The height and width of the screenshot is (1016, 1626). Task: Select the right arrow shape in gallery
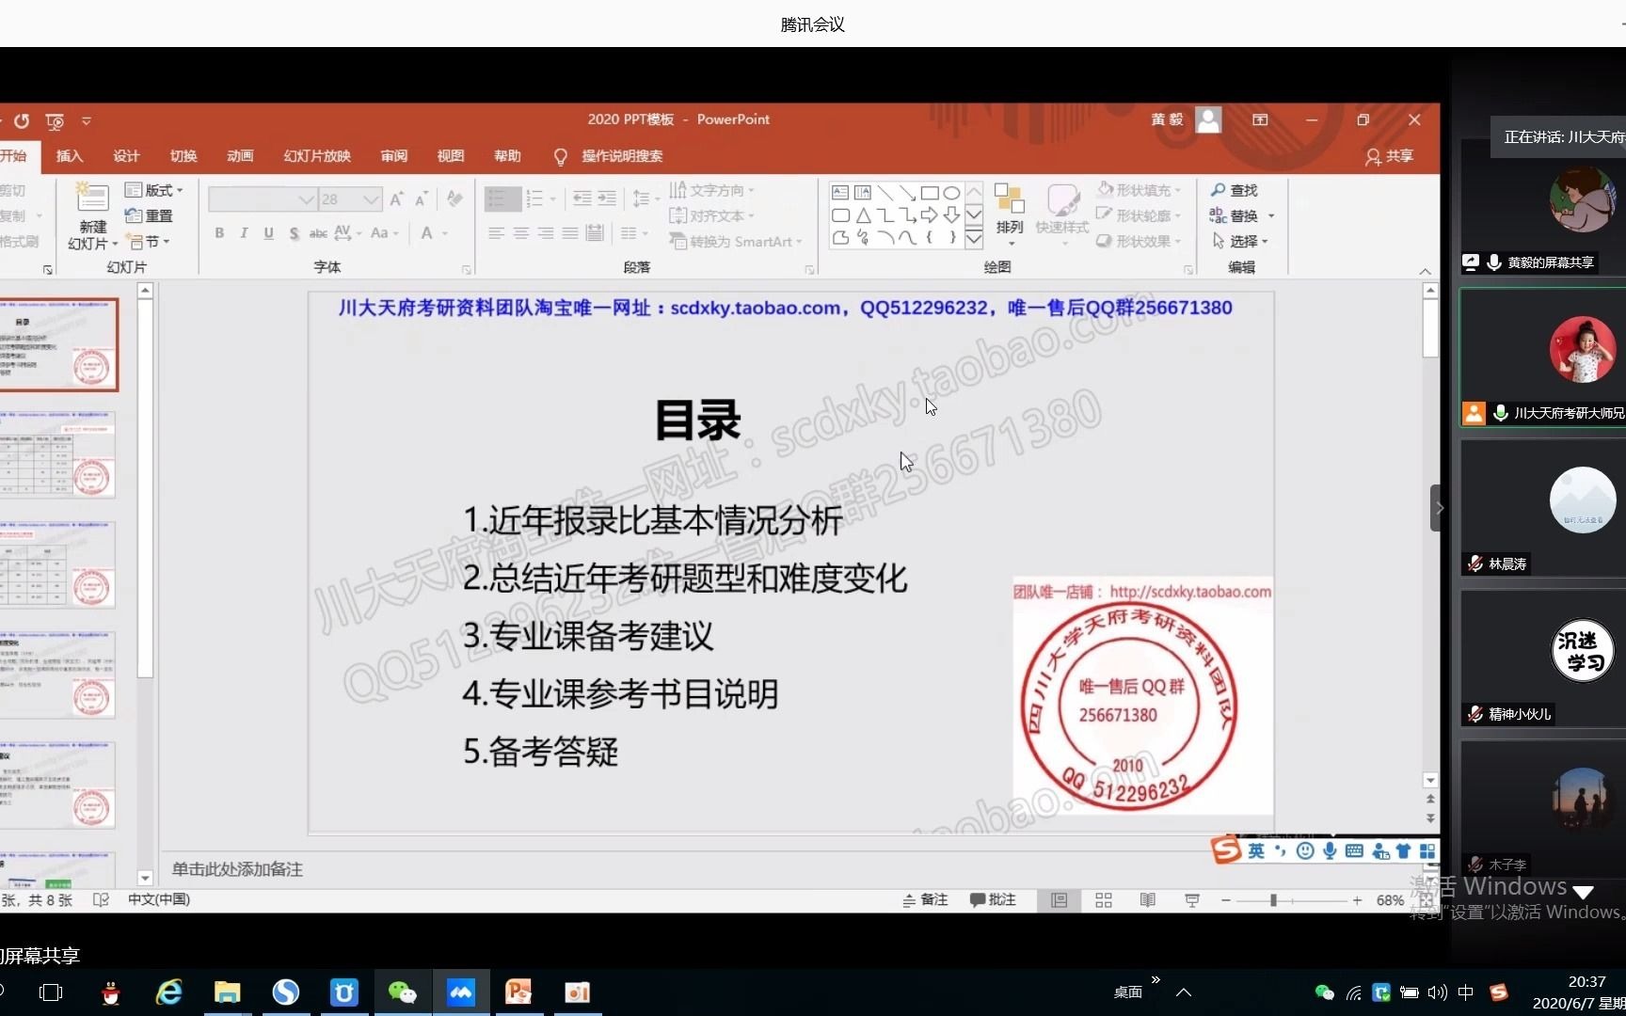[930, 215]
